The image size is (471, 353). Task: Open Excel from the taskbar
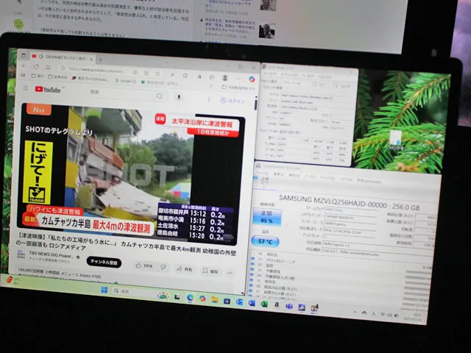[x=264, y=304]
